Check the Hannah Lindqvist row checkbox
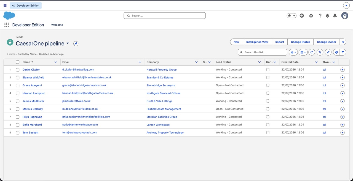The height and width of the screenshot is (181, 353). click(x=18, y=93)
